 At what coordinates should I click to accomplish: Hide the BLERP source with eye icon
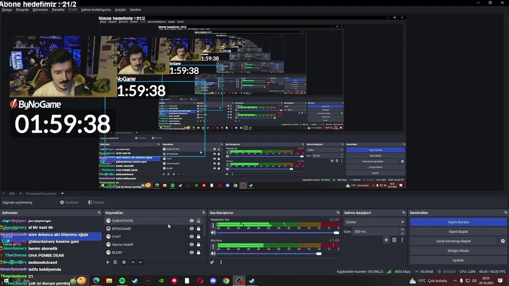[192, 253]
